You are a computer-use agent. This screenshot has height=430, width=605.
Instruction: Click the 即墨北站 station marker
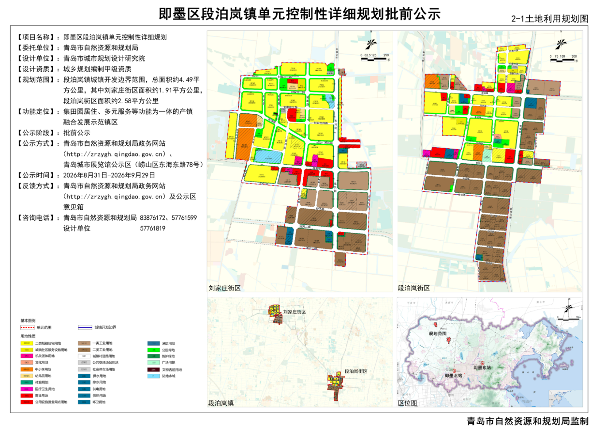[454, 370]
